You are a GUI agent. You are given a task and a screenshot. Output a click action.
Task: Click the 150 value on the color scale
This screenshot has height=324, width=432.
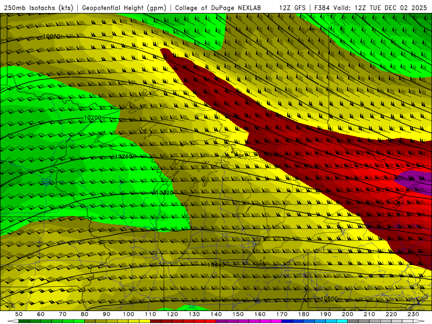tap(238, 314)
